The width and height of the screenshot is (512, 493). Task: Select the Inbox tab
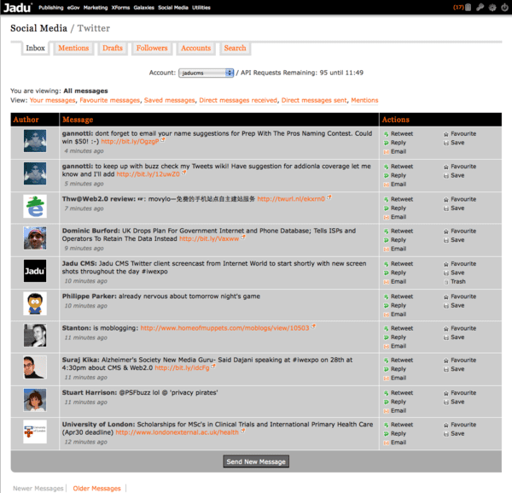pyautogui.click(x=35, y=48)
